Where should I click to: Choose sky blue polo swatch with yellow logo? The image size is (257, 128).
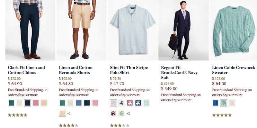[x=146, y=103]
